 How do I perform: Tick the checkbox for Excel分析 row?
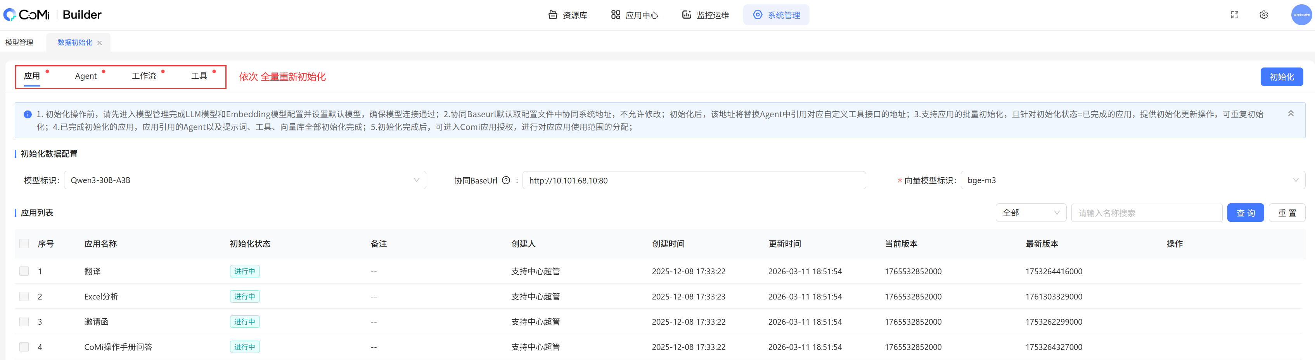(24, 296)
